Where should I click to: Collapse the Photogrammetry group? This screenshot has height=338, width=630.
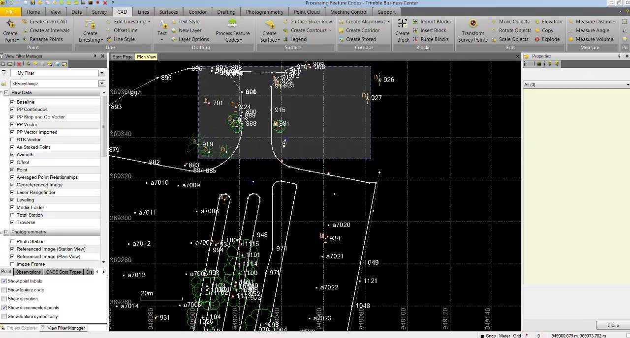(1, 232)
